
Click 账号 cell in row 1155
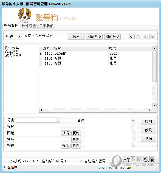(130, 63)
